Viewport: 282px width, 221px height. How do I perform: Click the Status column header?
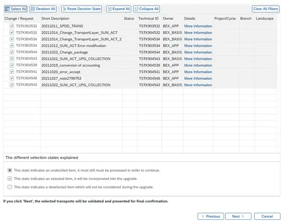(x=129, y=18)
